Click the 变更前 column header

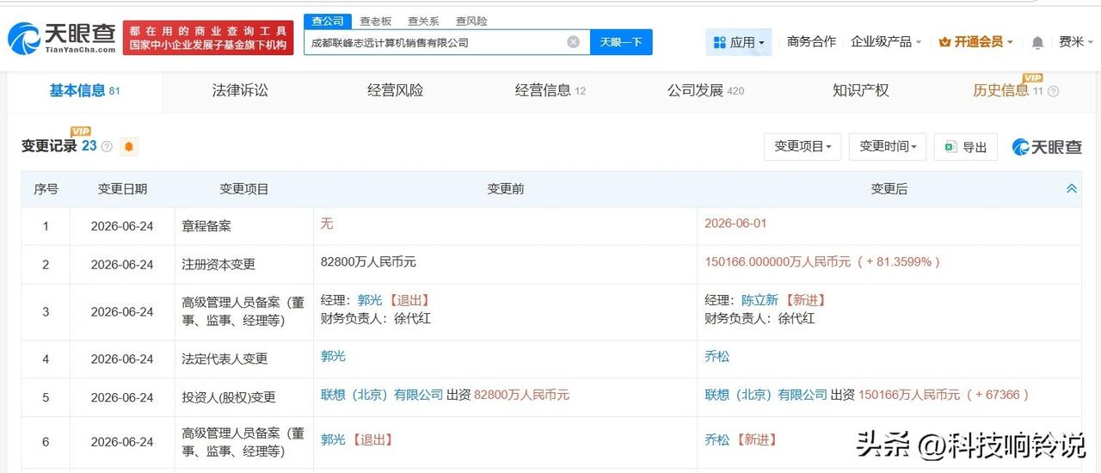(x=505, y=189)
